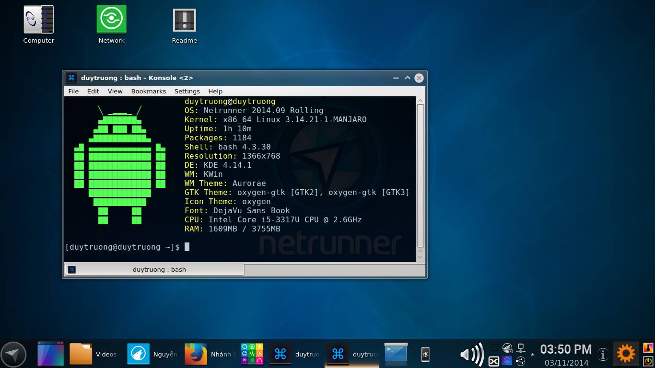
Task: Open the notifications info icon
Action: [x=603, y=355]
